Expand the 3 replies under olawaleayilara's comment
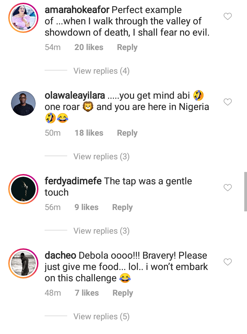This screenshot has width=247, height=334. point(101,157)
